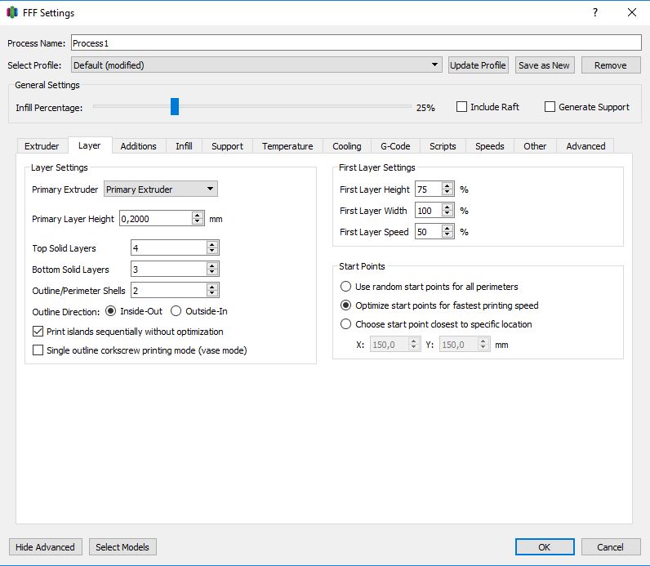Increase First Layer Width with up arrow
Image resolution: width=650 pixels, height=566 pixels.
point(447,207)
